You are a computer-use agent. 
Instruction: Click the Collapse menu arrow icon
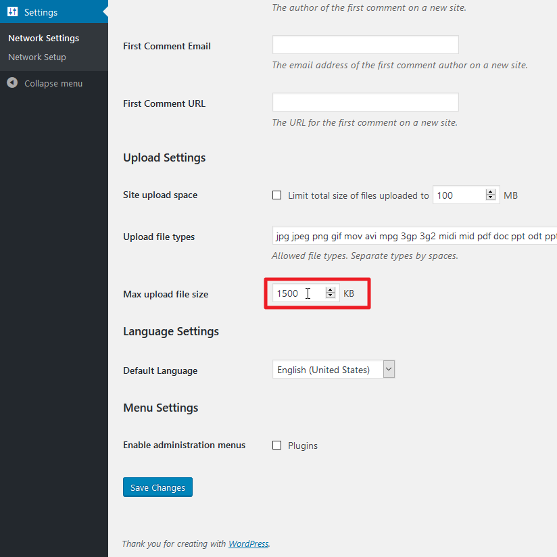[x=12, y=83]
